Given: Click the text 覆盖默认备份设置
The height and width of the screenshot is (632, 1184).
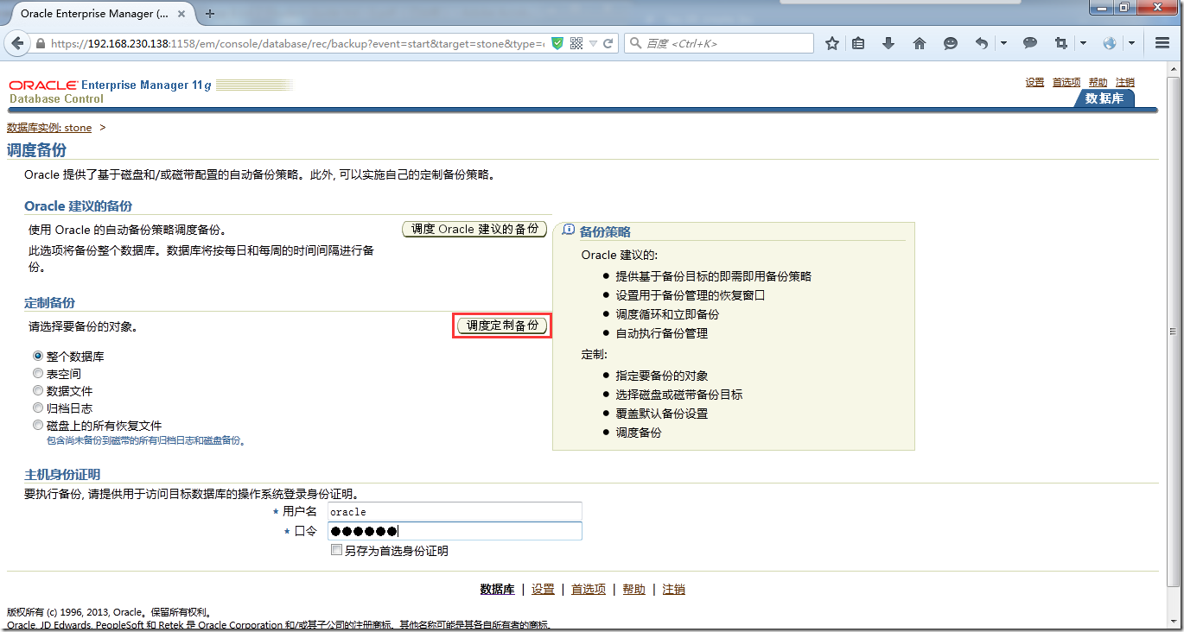Looking at the screenshot, I should (x=662, y=414).
